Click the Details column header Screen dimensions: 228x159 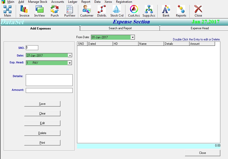point(176,44)
